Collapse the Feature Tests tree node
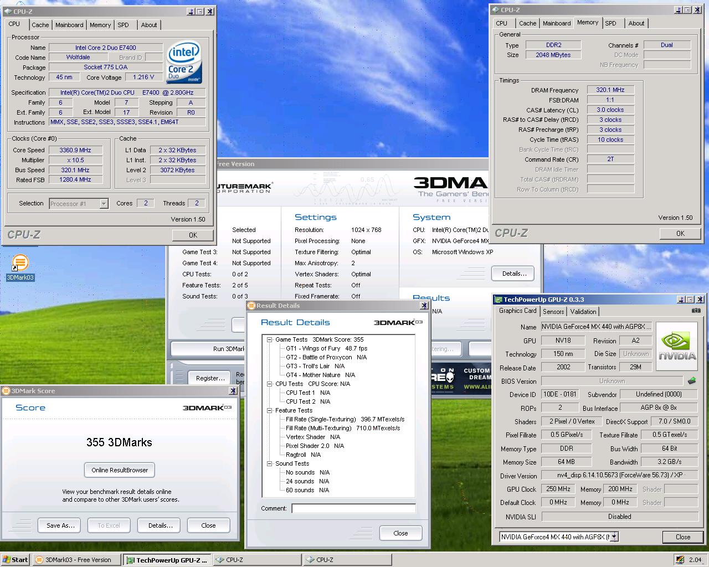Image resolution: width=709 pixels, height=567 pixels. (269, 410)
